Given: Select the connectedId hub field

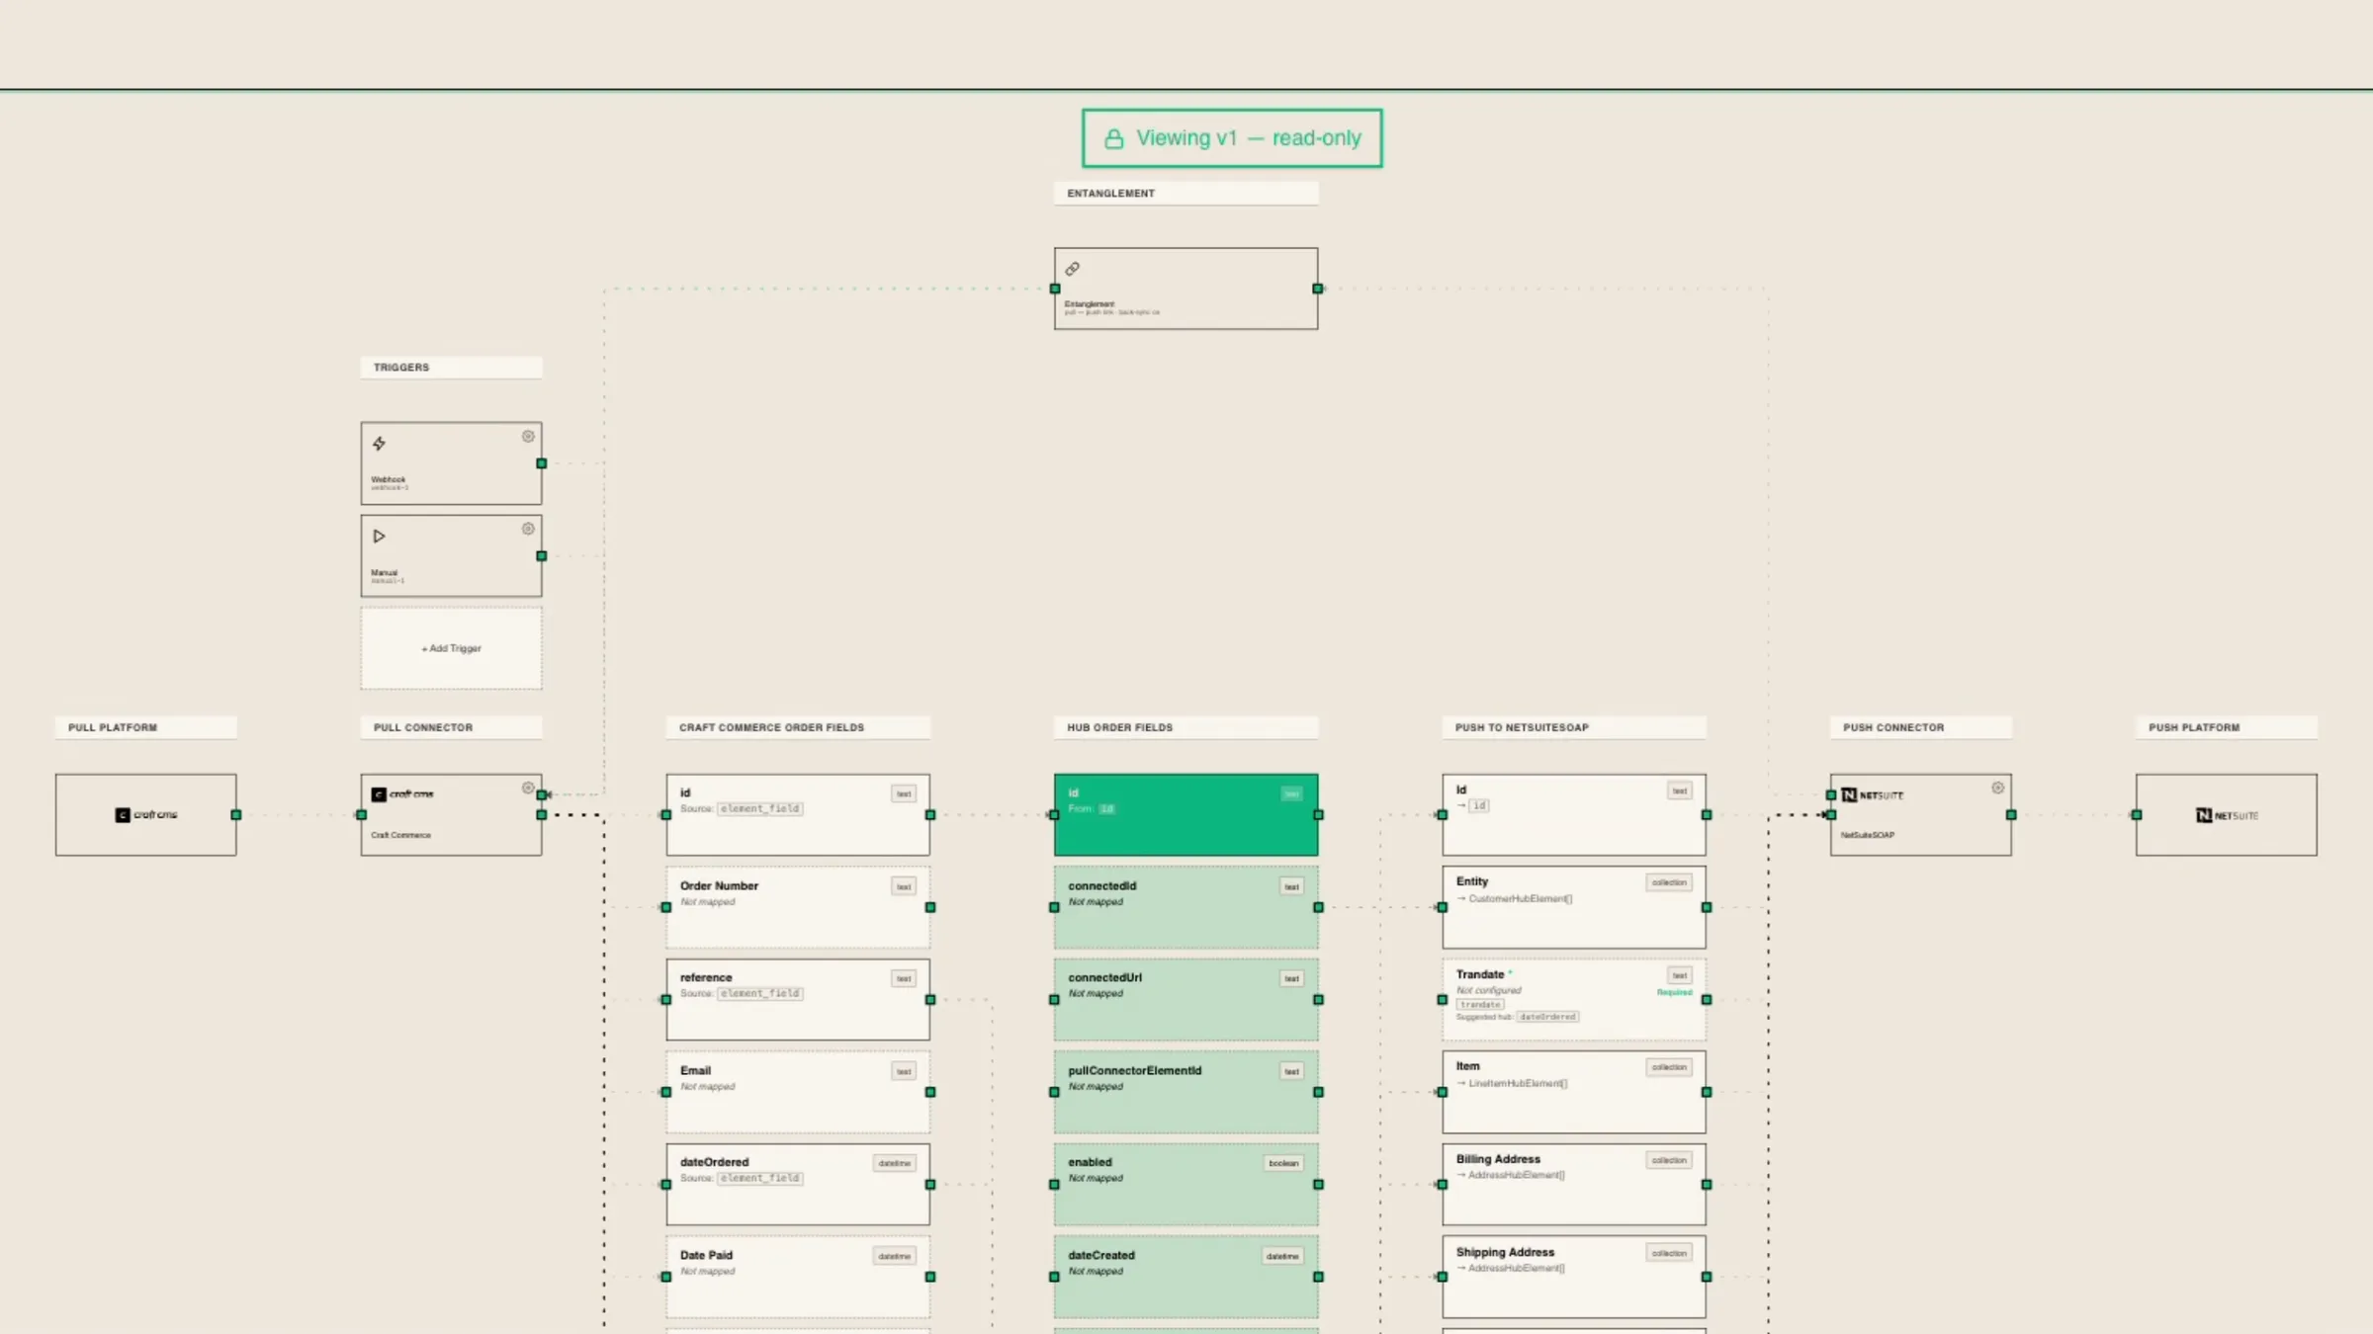Looking at the screenshot, I should coord(1186,907).
